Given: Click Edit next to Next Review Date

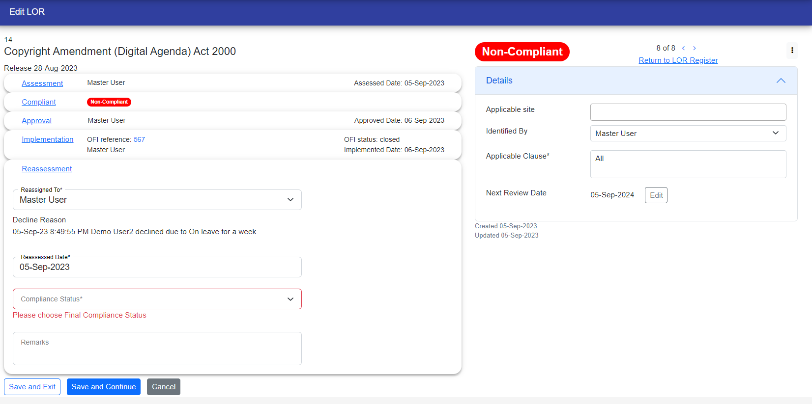Looking at the screenshot, I should point(656,195).
